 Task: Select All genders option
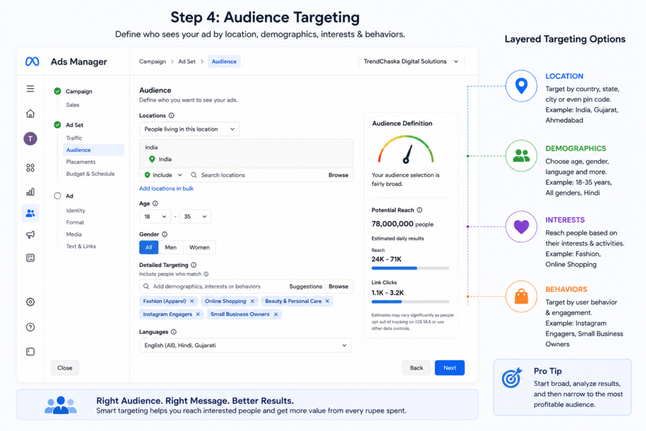149,247
